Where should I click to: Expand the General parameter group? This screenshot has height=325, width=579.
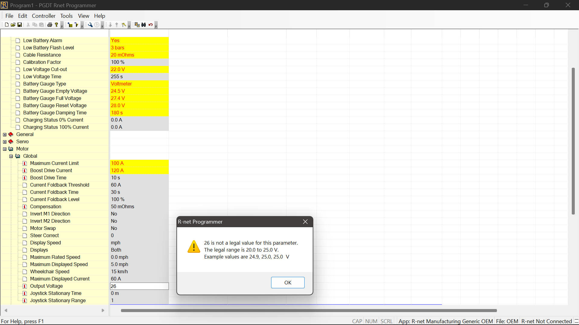pos(5,135)
